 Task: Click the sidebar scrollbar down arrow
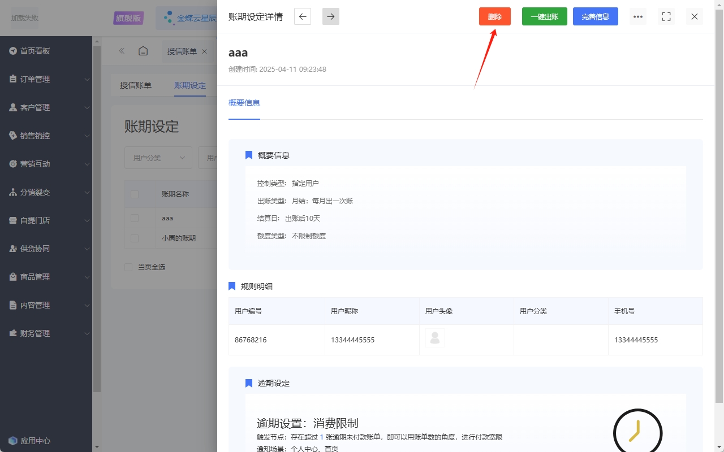pos(97,447)
